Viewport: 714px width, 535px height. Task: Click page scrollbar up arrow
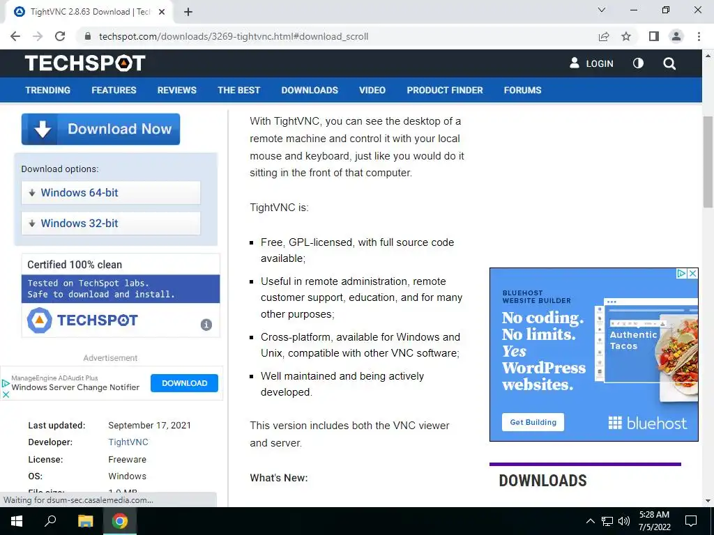coord(708,56)
